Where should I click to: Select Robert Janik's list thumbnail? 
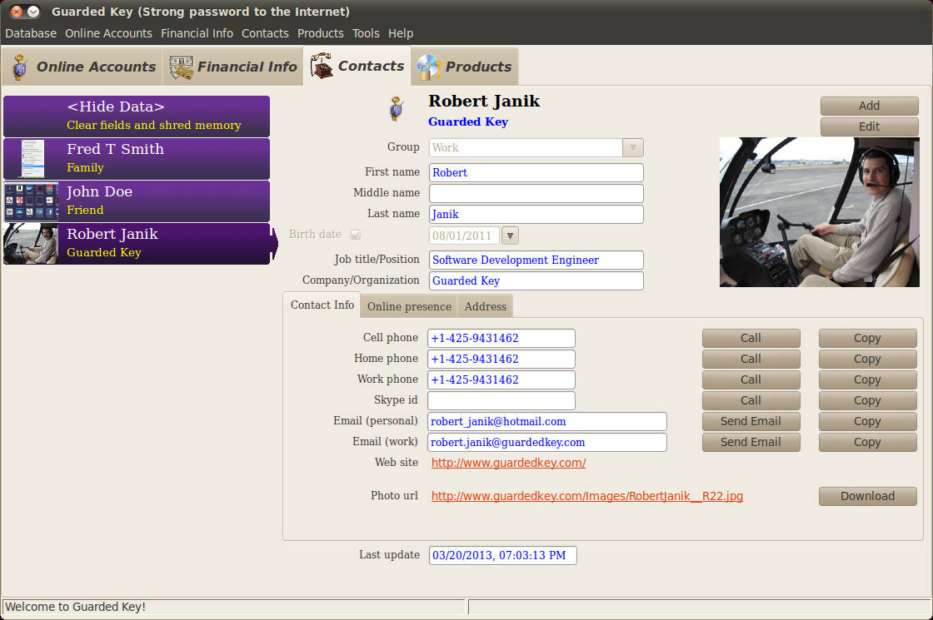pos(32,244)
